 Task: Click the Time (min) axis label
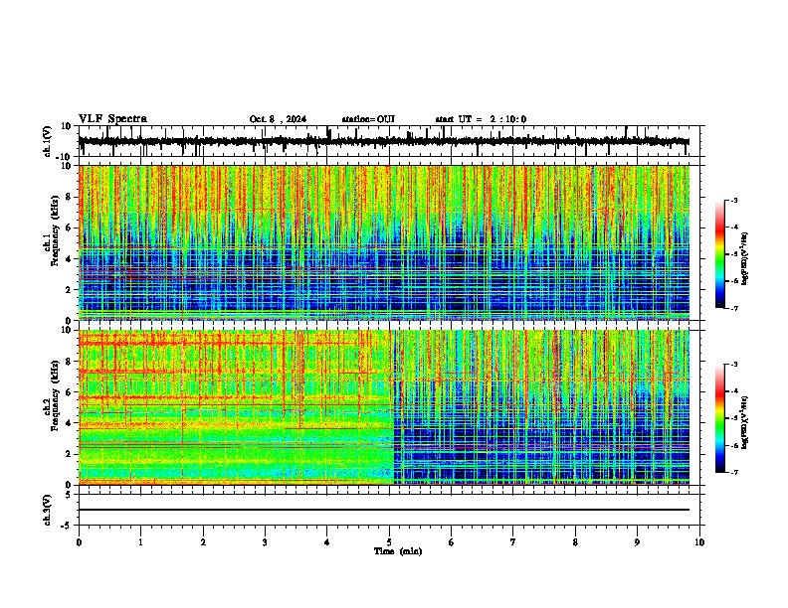pos(398,551)
